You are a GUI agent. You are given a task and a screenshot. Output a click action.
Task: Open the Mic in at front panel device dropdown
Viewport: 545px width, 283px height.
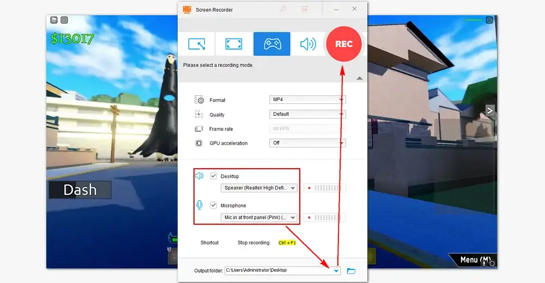tap(259, 217)
